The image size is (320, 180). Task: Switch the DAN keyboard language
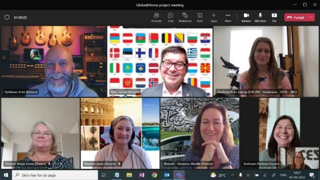(x=283, y=175)
